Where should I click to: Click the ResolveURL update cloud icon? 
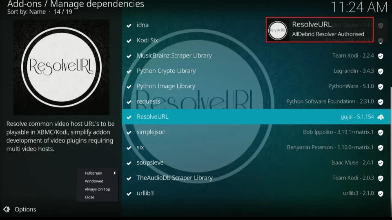[x=381, y=117]
